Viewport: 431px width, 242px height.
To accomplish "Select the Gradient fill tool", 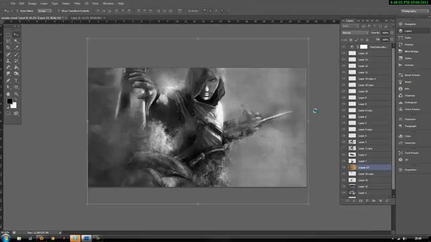I will (16, 67).
